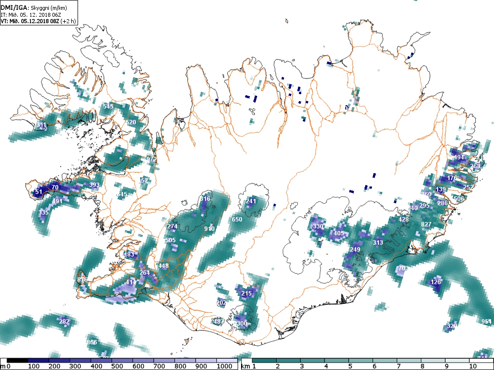Click the legend swatch between 900 and 1000 m
The width and height of the screenshot is (494, 370).
pyautogui.click(x=206, y=361)
